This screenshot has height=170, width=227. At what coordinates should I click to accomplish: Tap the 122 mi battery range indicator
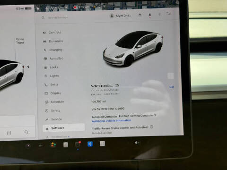[24, 8]
